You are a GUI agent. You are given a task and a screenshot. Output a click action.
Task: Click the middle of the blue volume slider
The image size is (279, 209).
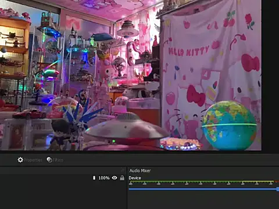coord(203,189)
